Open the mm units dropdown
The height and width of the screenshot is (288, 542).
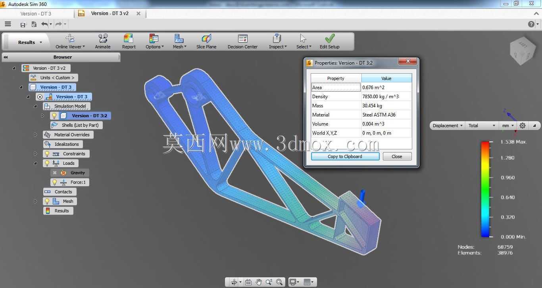tap(508, 126)
